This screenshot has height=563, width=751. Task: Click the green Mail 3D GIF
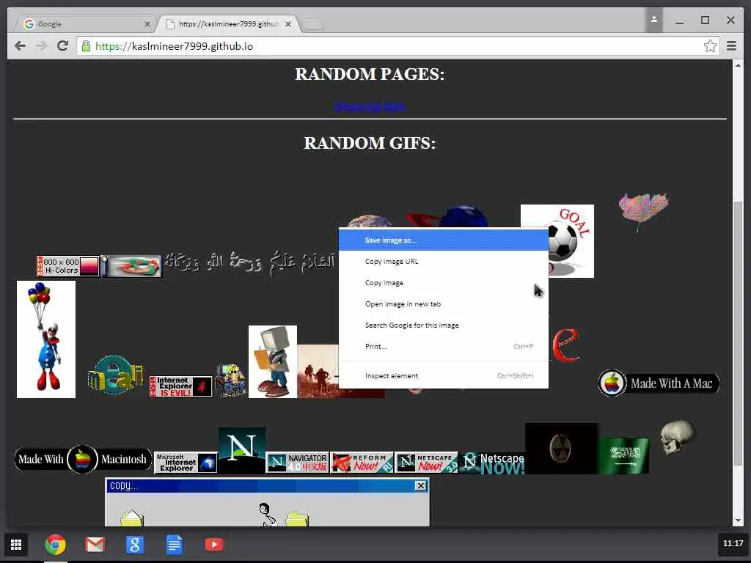[116, 375]
